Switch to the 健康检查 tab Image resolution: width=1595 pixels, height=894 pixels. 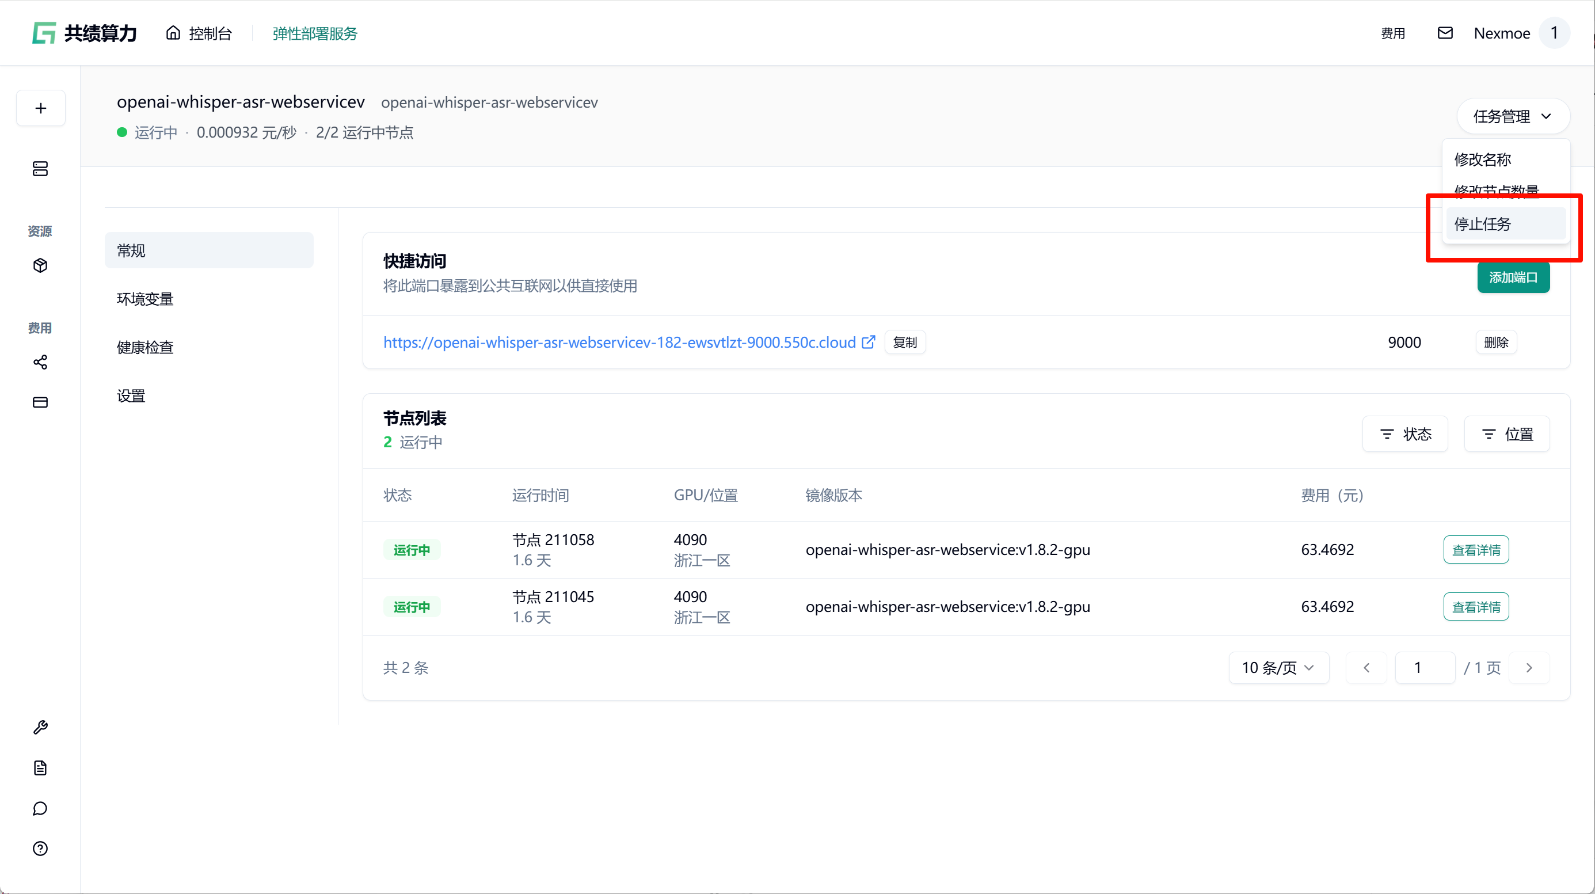click(x=146, y=347)
